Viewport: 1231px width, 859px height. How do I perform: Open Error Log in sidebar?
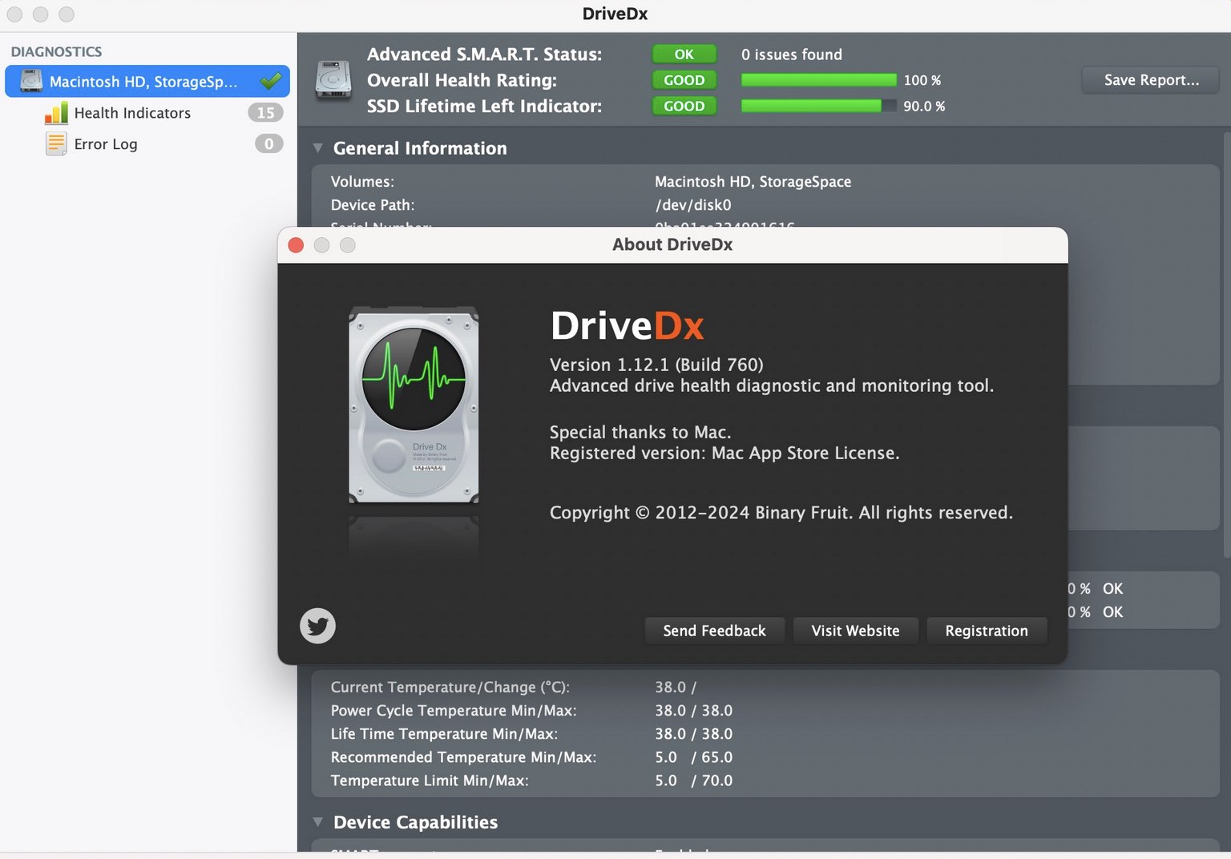pyautogui.click(x=106, y=144)
